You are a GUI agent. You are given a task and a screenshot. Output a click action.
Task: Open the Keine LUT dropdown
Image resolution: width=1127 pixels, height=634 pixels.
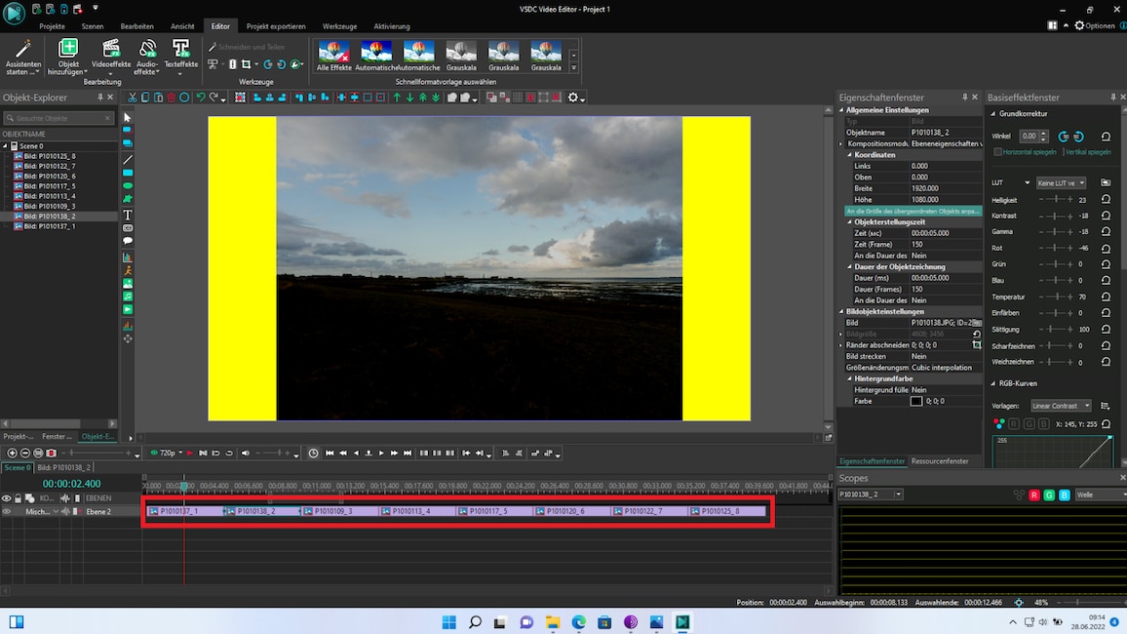coord(1062,182)
